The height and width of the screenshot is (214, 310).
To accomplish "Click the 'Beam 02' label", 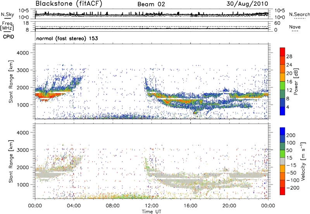I will [151, 4].
